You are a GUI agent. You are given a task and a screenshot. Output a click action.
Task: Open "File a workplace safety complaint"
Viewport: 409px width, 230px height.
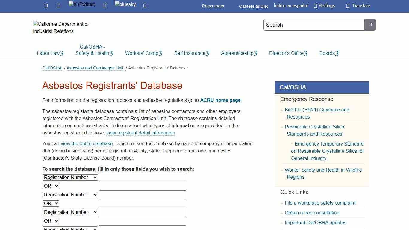pos(320,203)
